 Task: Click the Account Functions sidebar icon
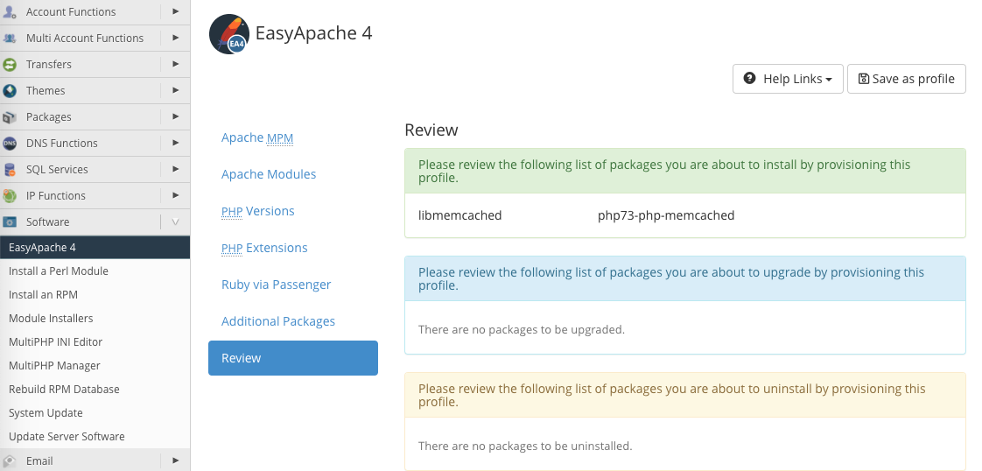pos(10,11)
